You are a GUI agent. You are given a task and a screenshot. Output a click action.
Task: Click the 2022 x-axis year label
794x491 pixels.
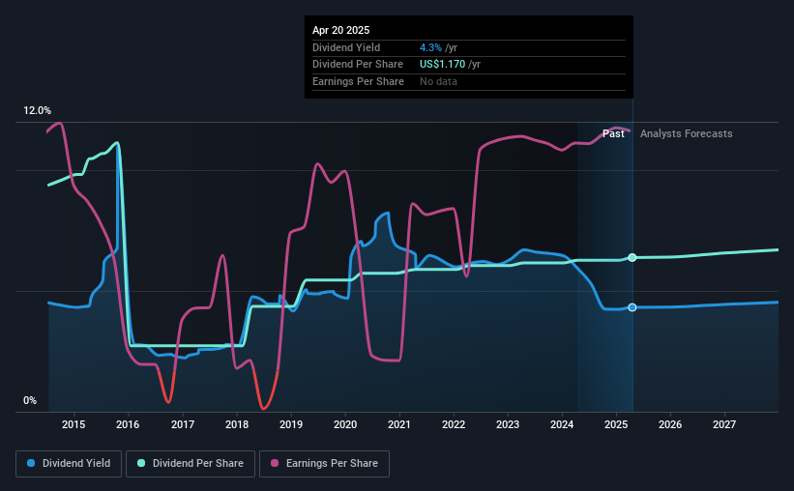click(454, 424)
